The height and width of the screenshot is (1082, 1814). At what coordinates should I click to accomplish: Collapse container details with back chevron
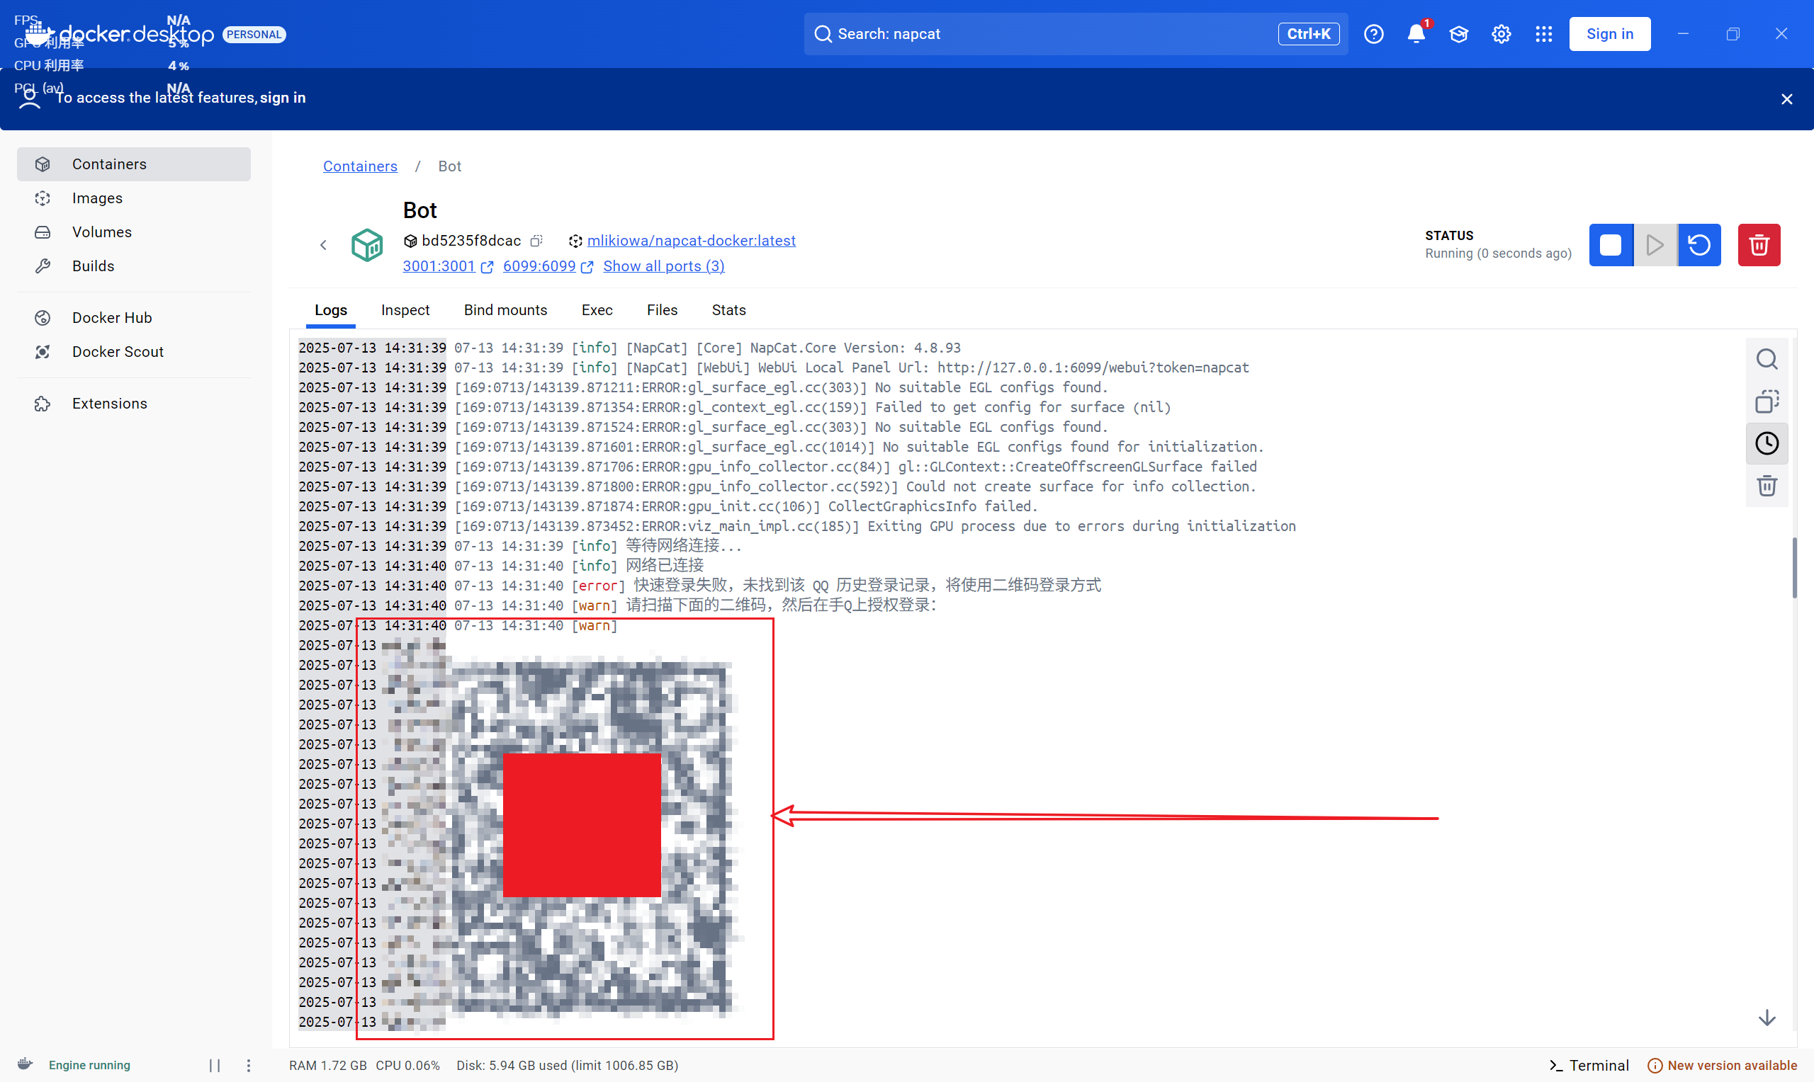(x=323, y=245)
